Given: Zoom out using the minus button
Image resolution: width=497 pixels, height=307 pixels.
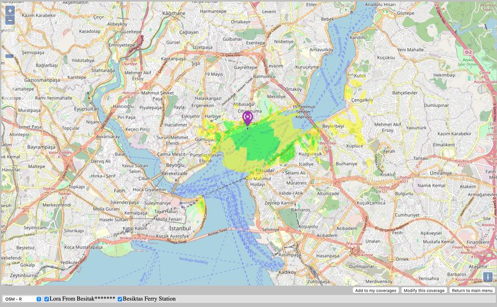Looking at the screenshot, I should pos(9,20).
